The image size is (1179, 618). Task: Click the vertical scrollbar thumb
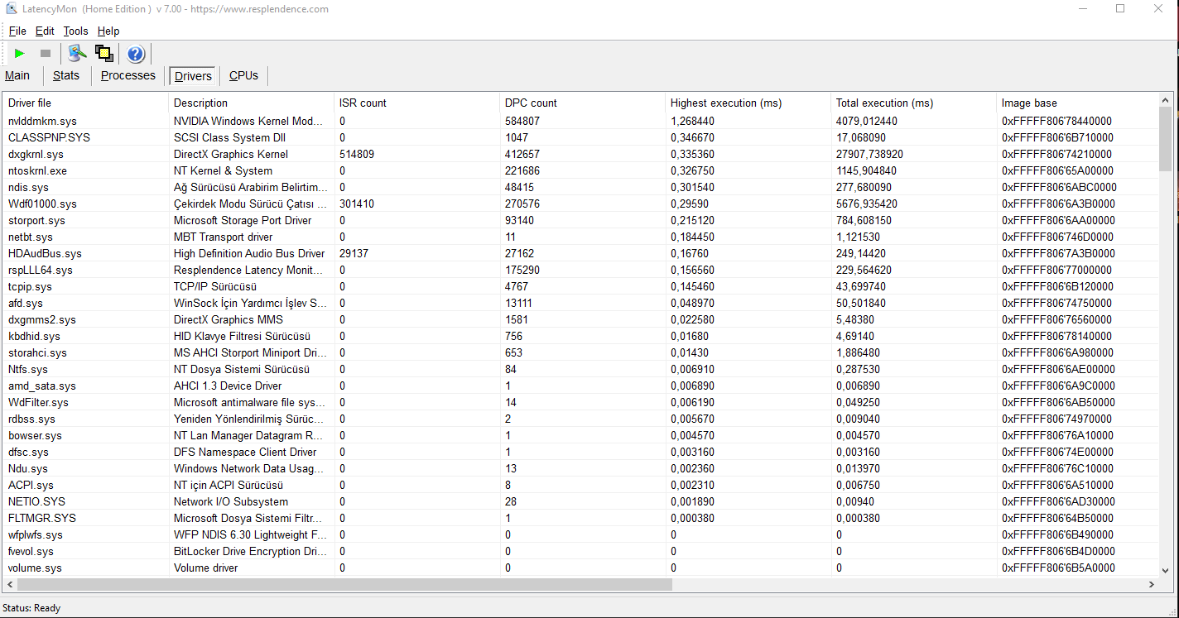click(1166, 139)
